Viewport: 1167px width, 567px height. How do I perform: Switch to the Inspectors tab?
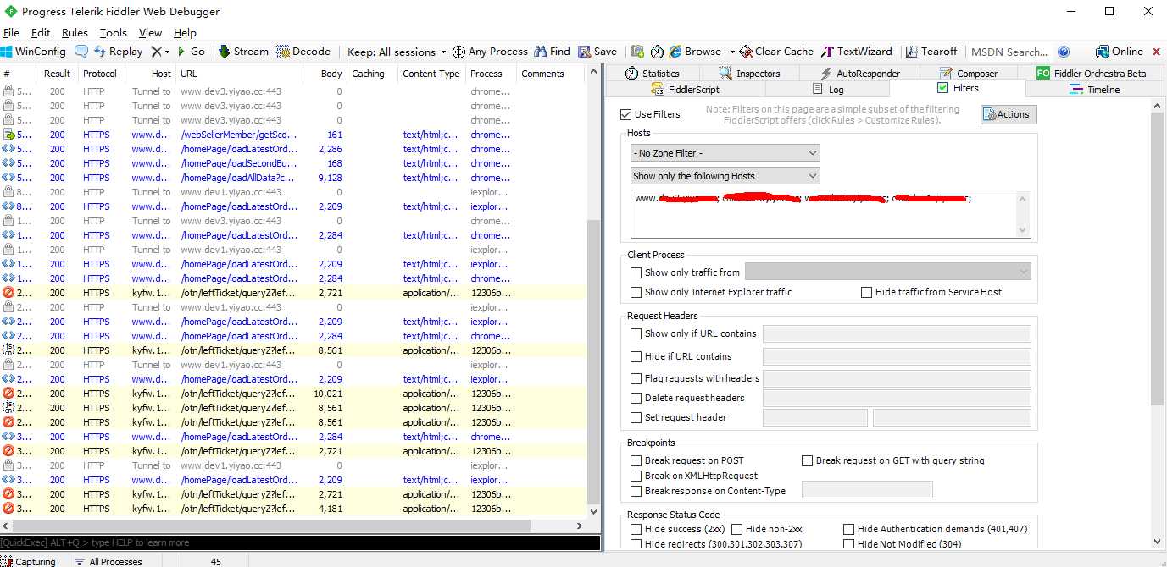749,74
